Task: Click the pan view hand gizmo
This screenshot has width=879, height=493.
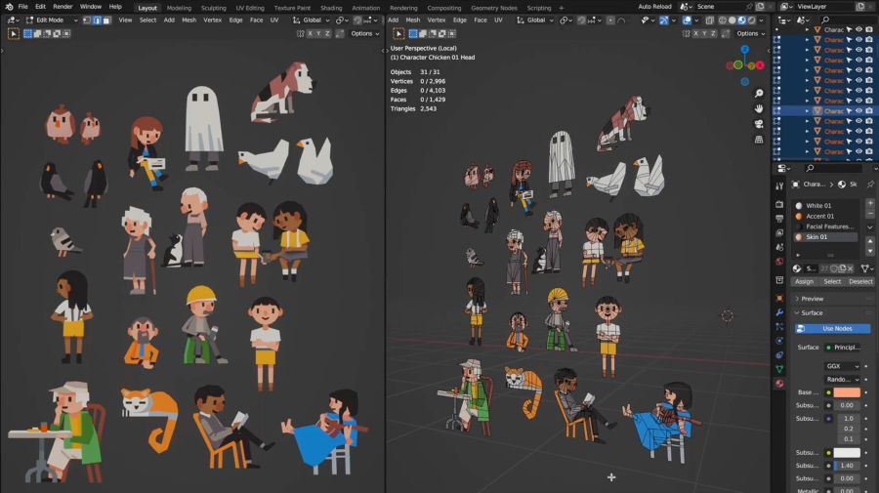Action: (x=759, y=108)
